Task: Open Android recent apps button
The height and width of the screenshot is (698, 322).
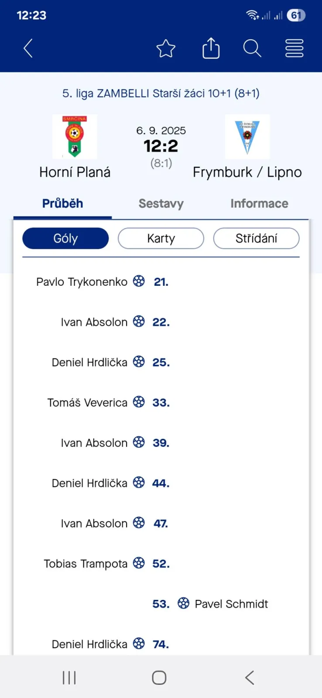Action: pyautogui.click(x=69, y=677)
